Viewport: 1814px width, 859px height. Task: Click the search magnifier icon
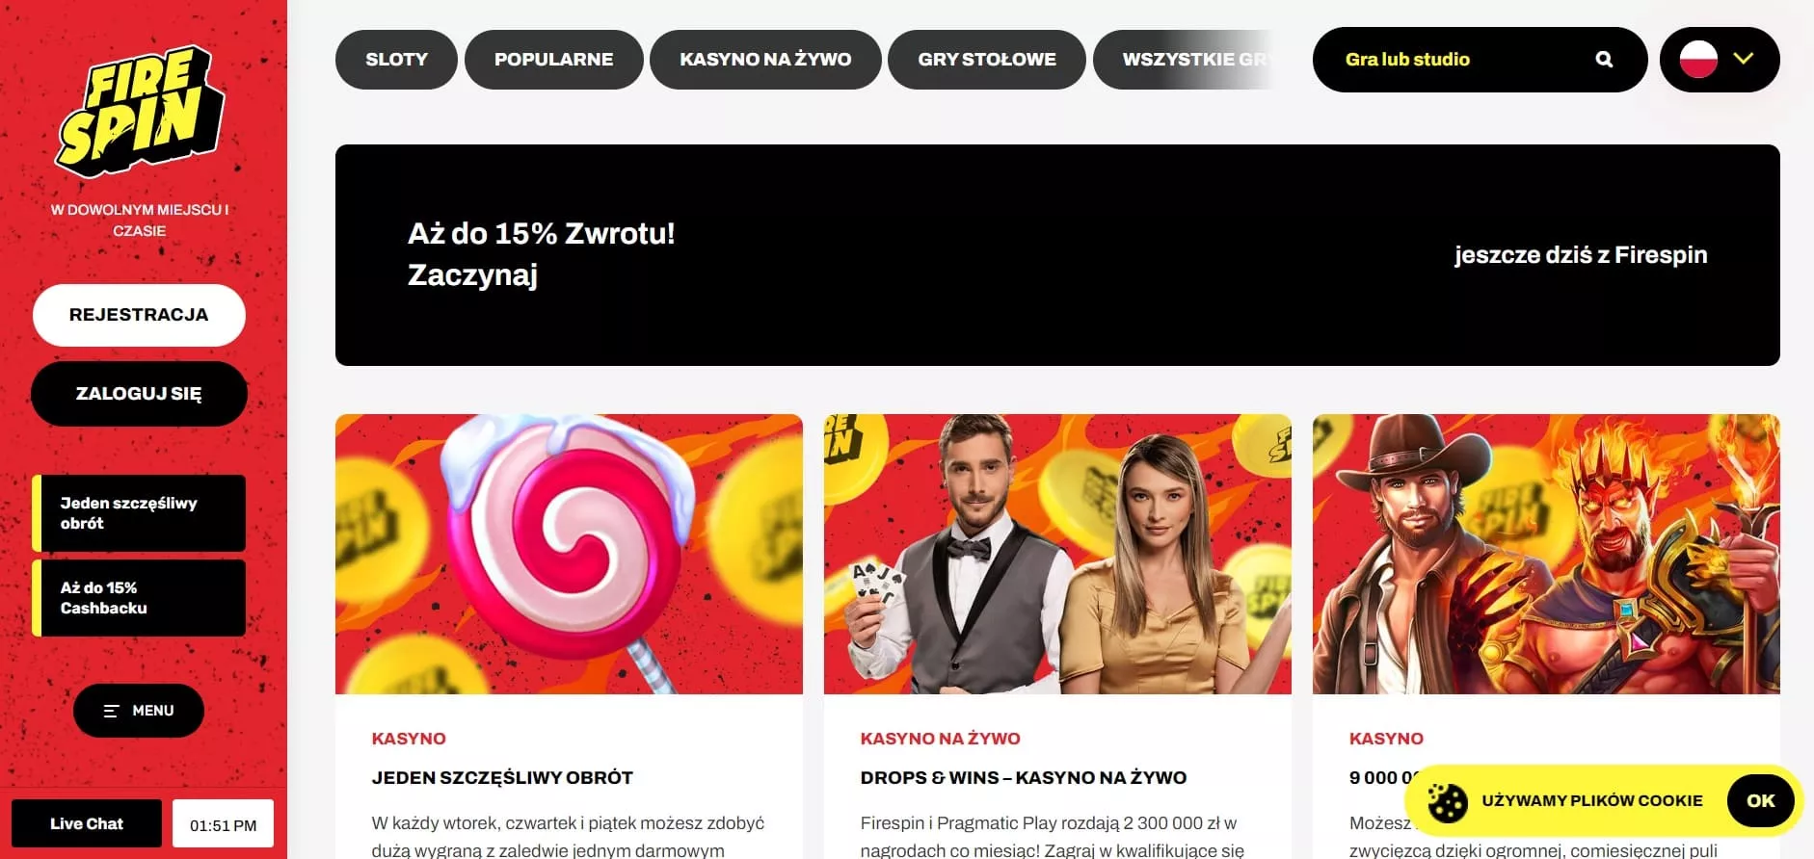[1604, 60]
